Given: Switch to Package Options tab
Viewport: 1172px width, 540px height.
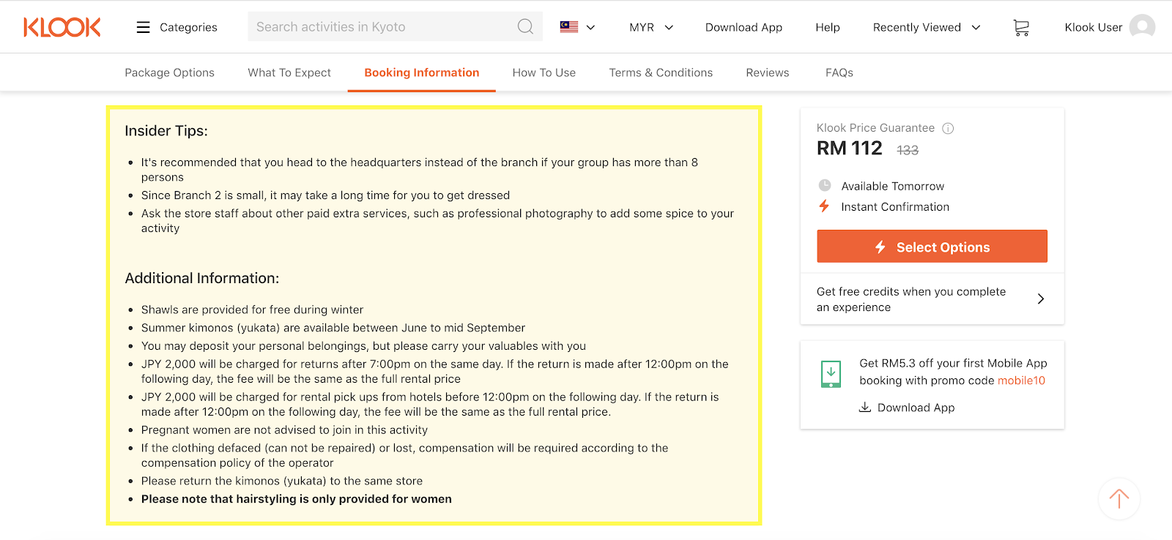Looking at the screenshot, I should 169,72.
